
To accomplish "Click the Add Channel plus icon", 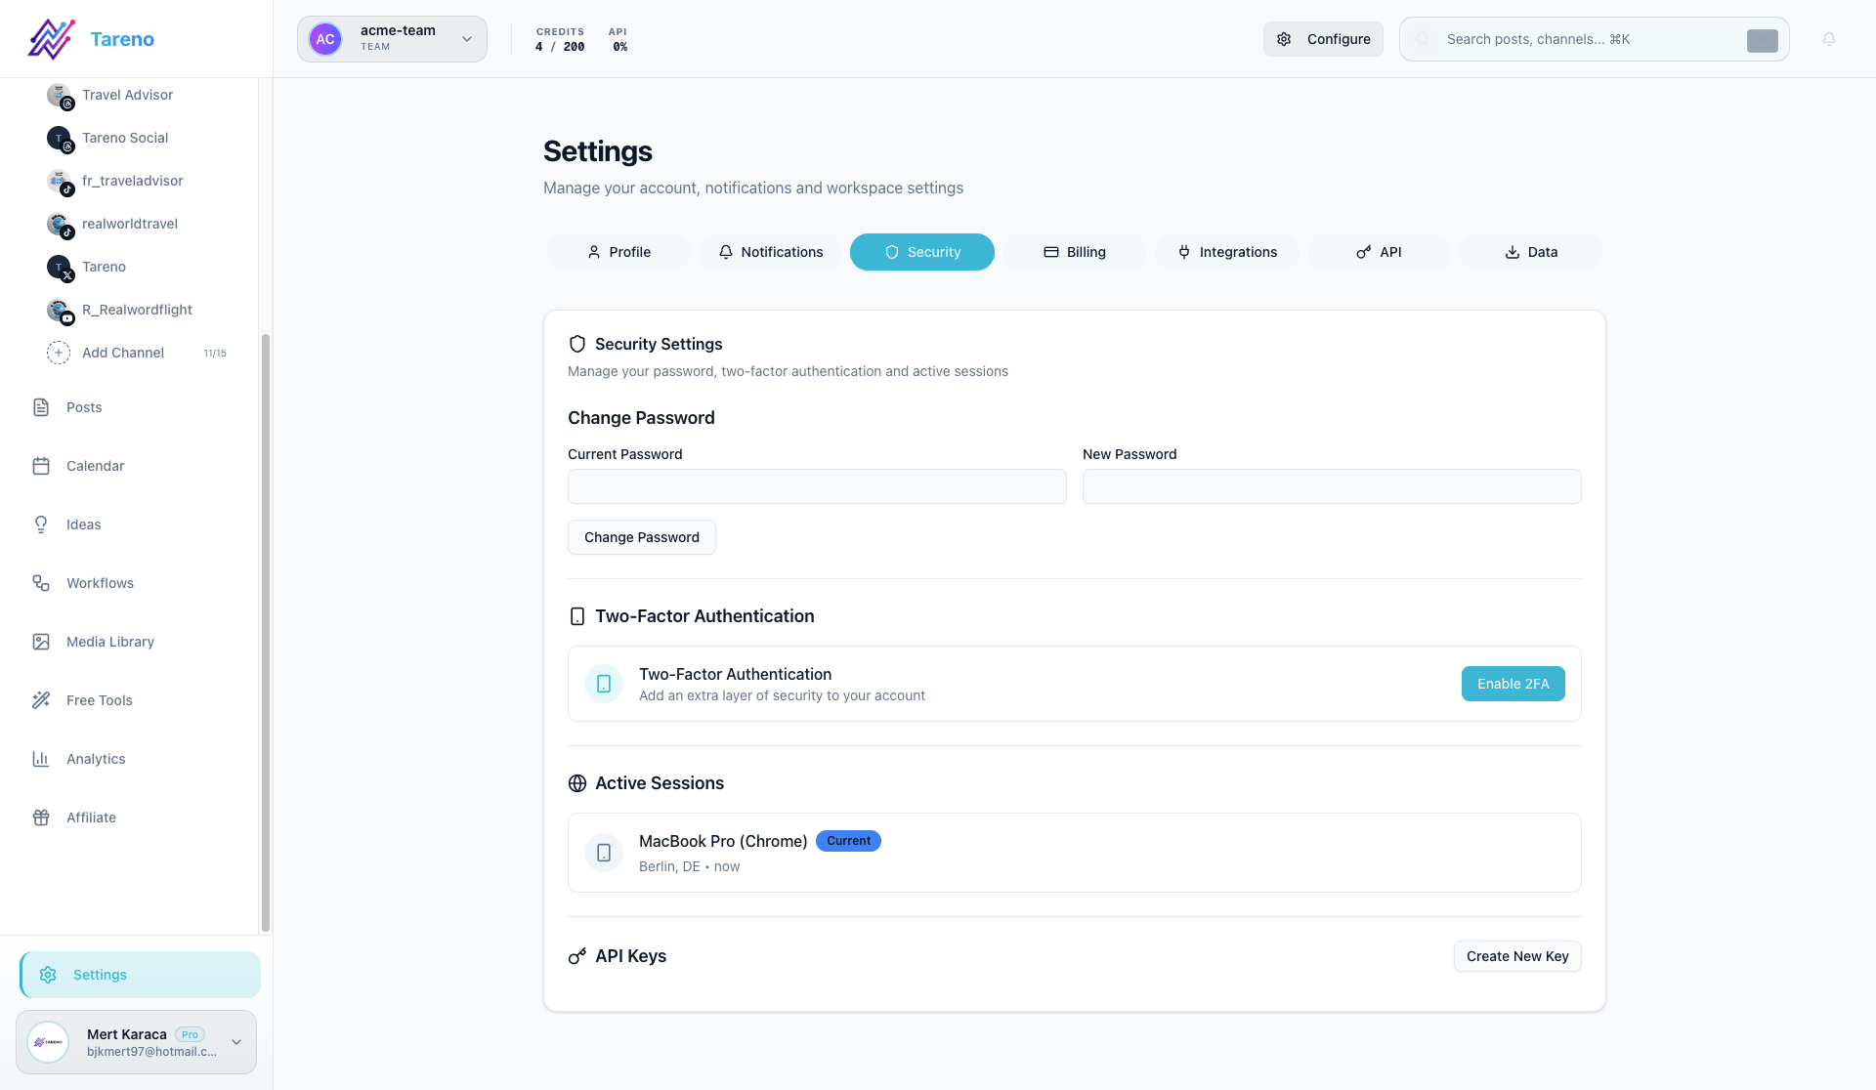I will coord(59,353).
